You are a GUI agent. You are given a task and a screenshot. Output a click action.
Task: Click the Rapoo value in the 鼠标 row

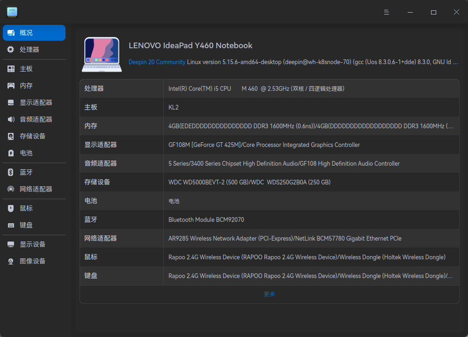click(307, 257)
